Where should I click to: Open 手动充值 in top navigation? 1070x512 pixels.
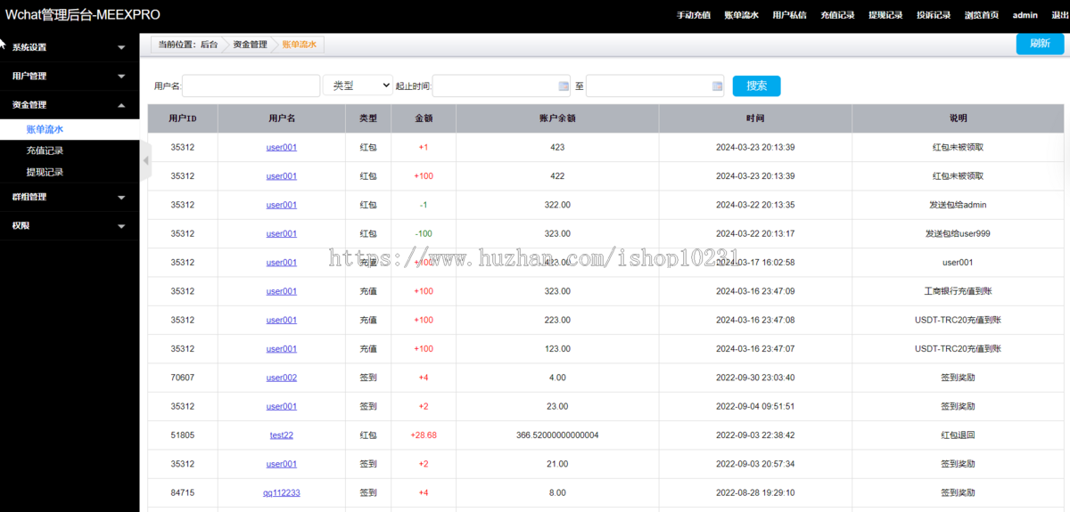click(x=693, y=15)
